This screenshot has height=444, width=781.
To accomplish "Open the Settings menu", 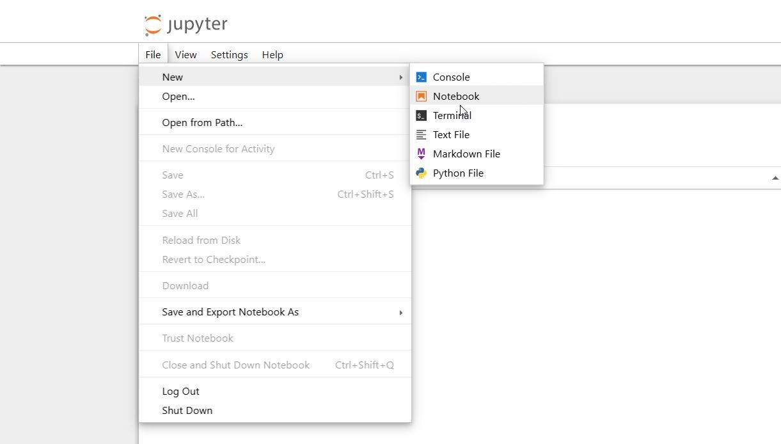I will click(x=229, y=54).
